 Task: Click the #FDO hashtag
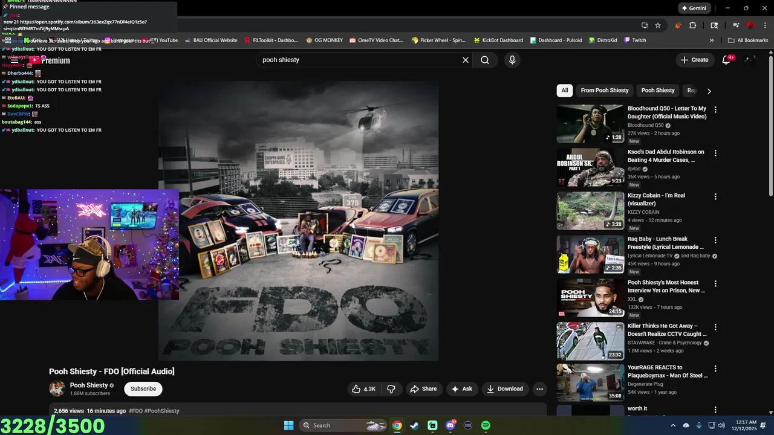pos(135,411)
